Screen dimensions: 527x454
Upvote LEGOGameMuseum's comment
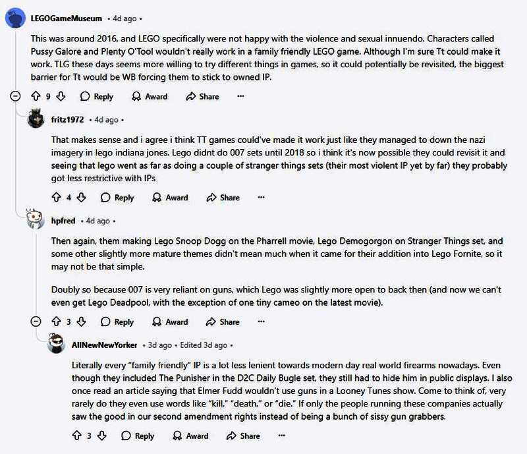[36, 96]
